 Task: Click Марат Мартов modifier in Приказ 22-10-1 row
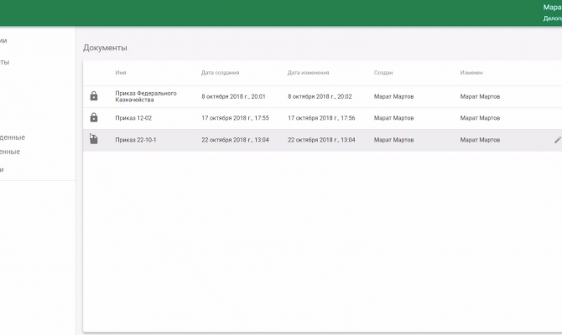pyautogui.click(x=480, y=140)
